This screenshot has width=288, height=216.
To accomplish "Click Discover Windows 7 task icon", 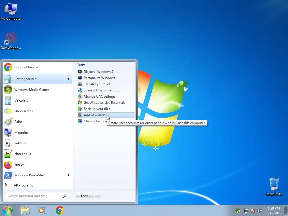I will pyautogui.click(x=80, y=72).
